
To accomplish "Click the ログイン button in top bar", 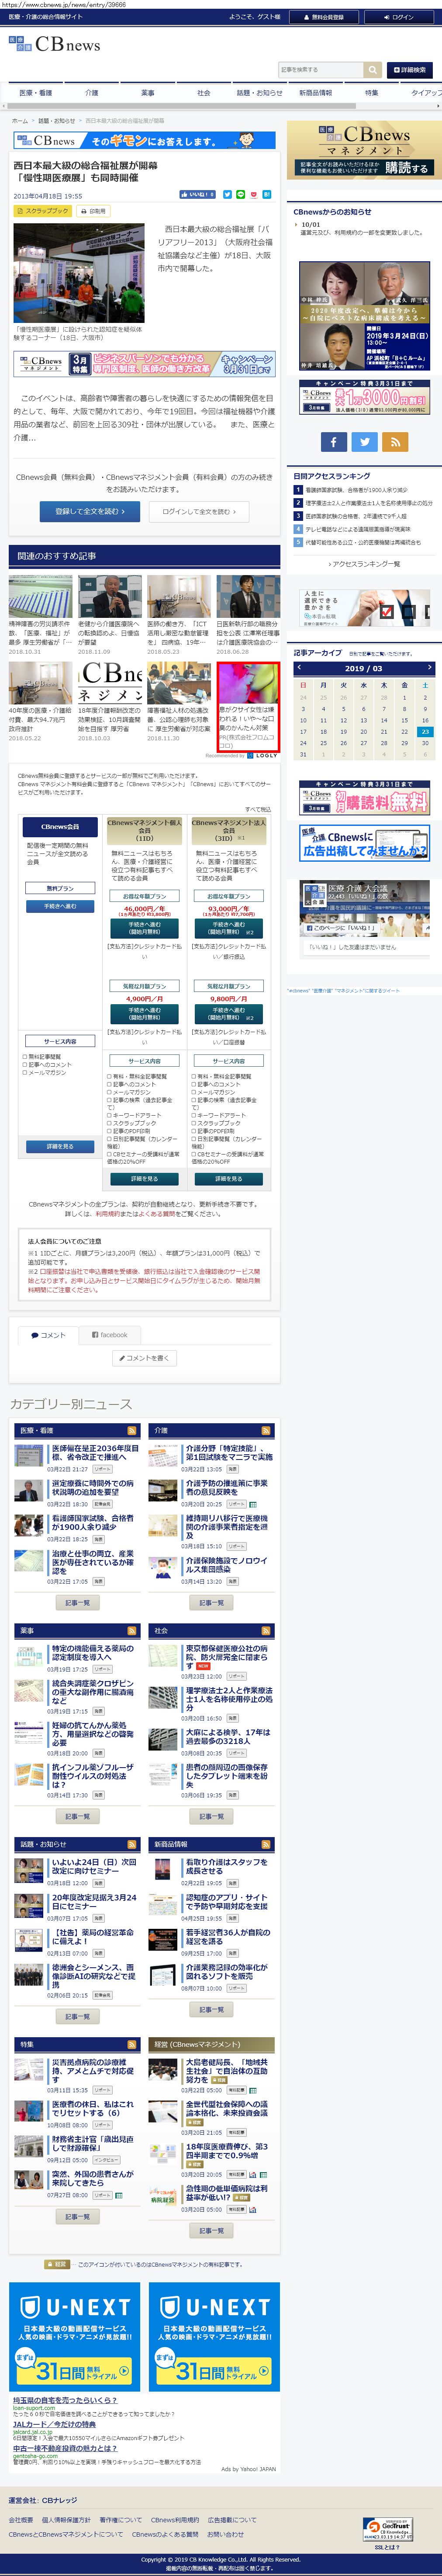I will click(400, 17).
